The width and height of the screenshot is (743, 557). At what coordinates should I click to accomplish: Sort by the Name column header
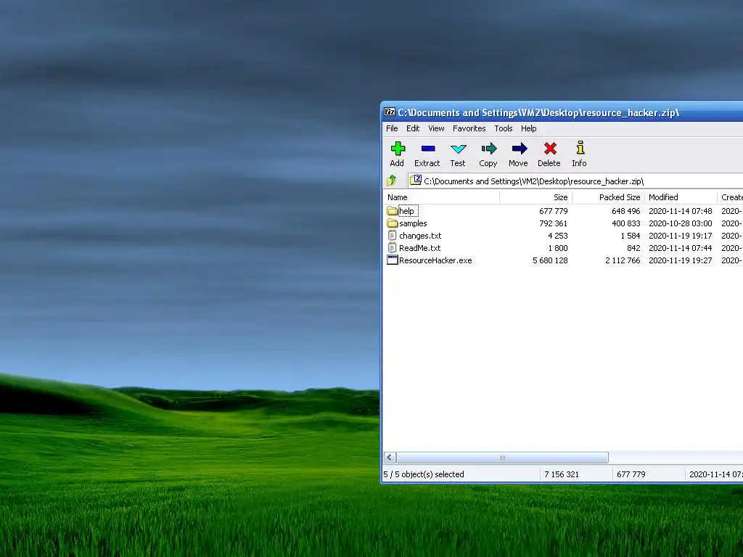pyautogui.click(x=441, y=197)
